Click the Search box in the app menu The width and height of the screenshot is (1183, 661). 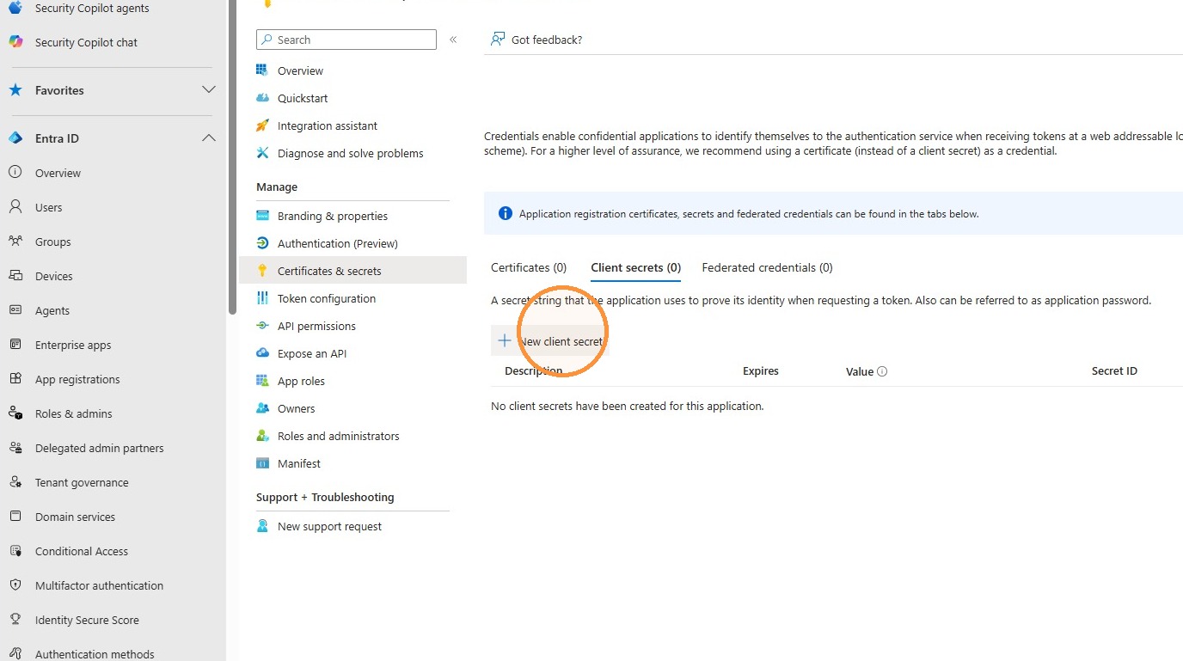[346, 40]
